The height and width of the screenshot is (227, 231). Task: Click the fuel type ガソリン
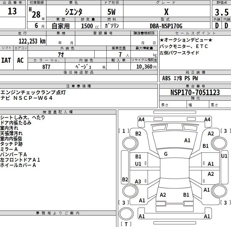click(x=112, y=26)
